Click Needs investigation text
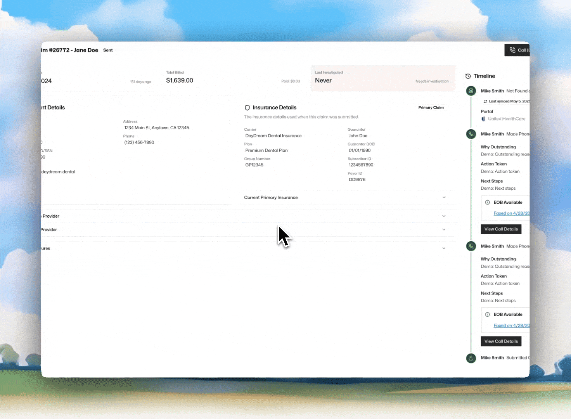 coord(432,81)
